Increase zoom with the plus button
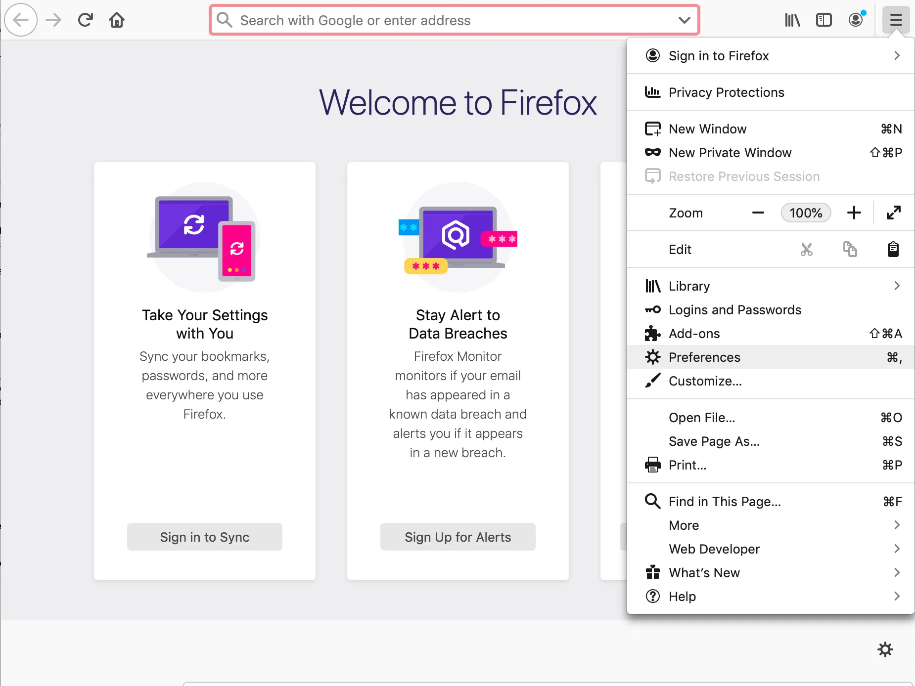The image size is (915, 686). click(854, 213)
